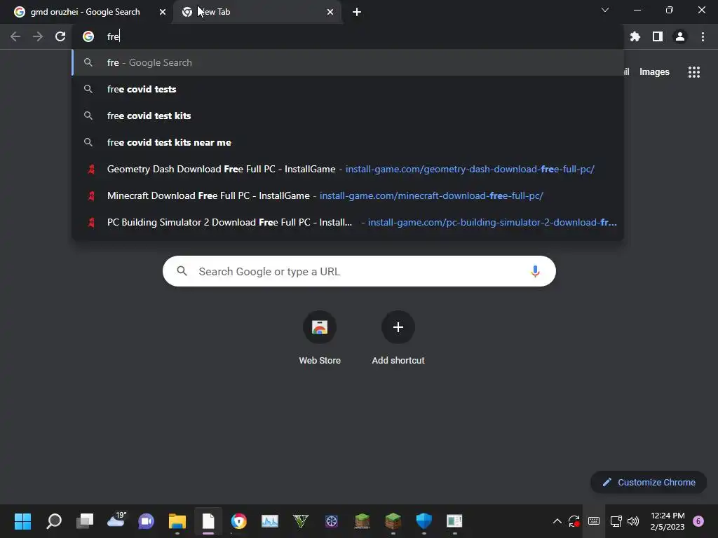Viewport: 718px width, 538px height.
Task: Show hidden system tray icons
Action: tap(557, 521)
